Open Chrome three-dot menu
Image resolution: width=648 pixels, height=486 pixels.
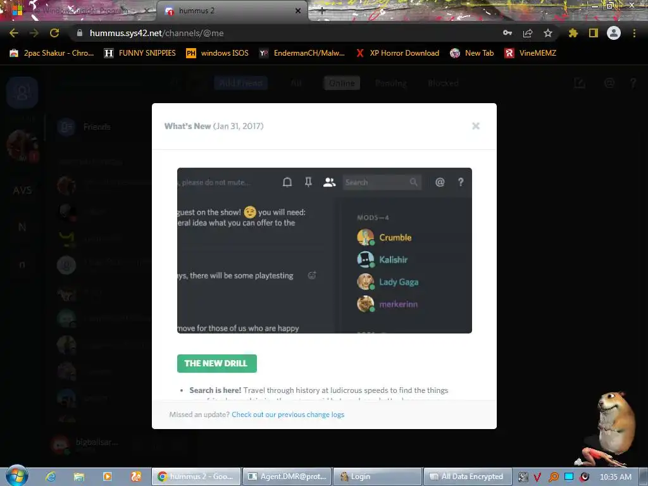634,33
